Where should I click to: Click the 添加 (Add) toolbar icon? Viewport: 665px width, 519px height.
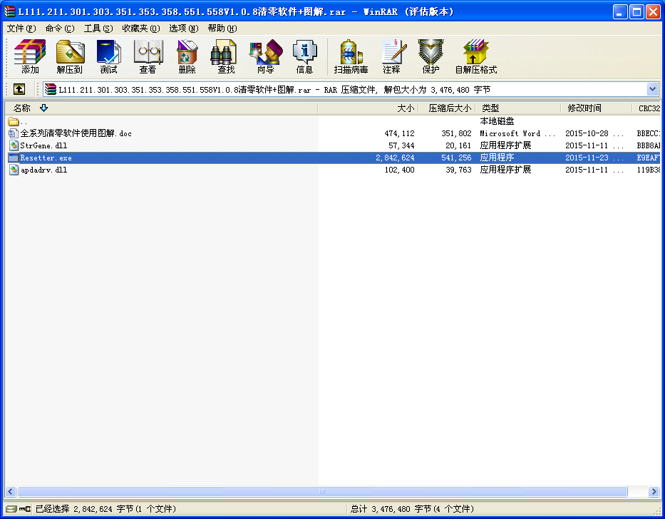point(30,56)
